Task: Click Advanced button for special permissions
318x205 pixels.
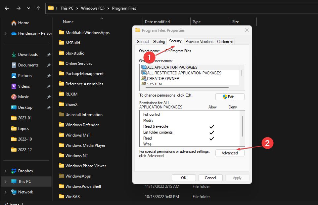Action: click(x=230, y=153)
